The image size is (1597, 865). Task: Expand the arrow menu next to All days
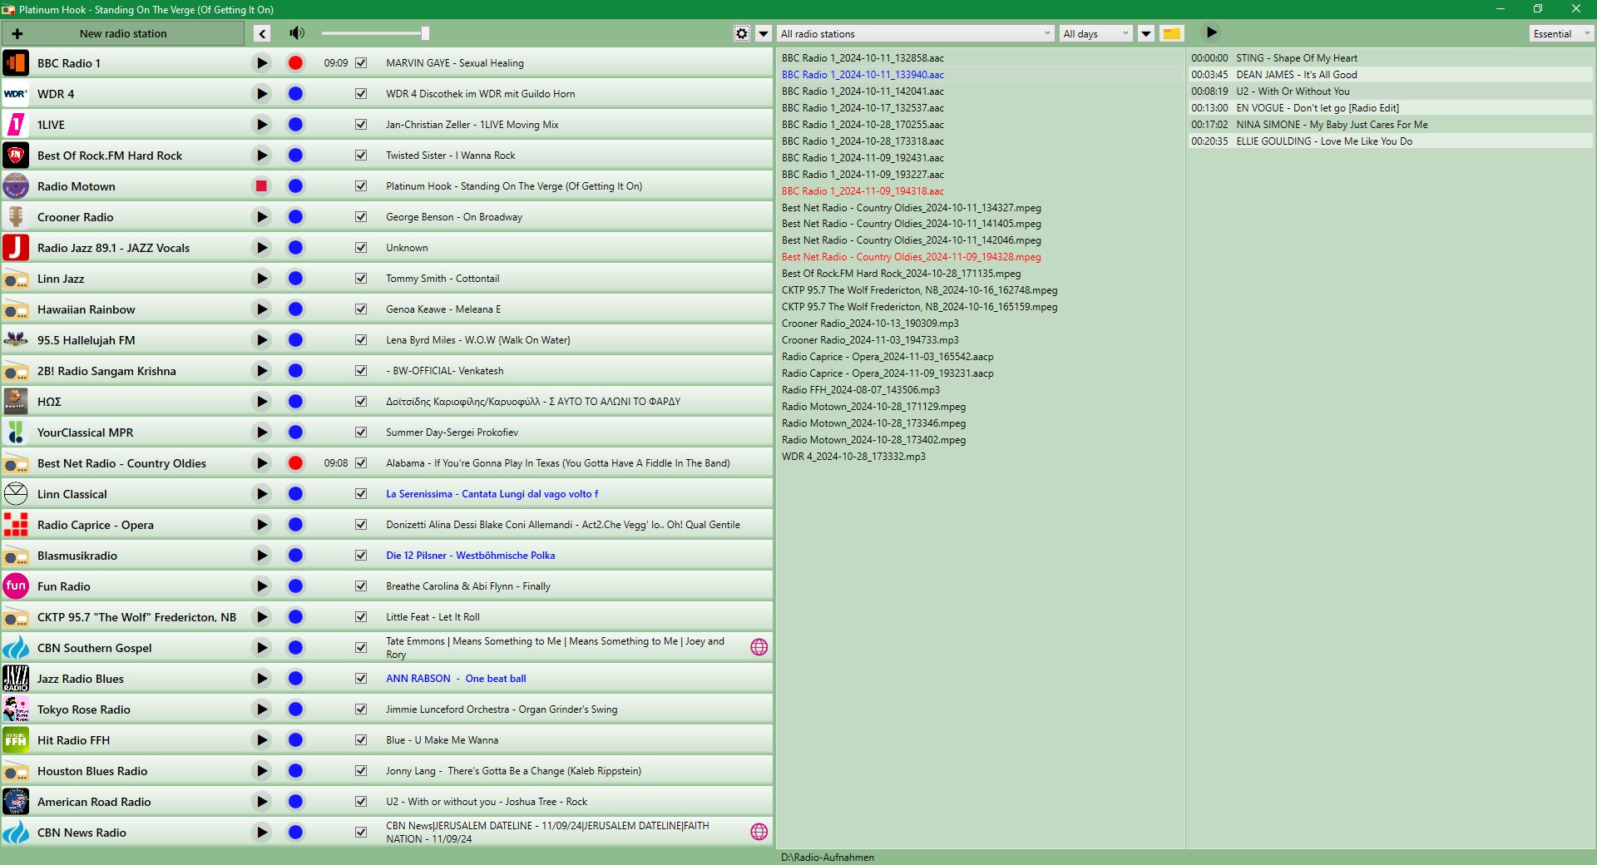coord(1146,33)
